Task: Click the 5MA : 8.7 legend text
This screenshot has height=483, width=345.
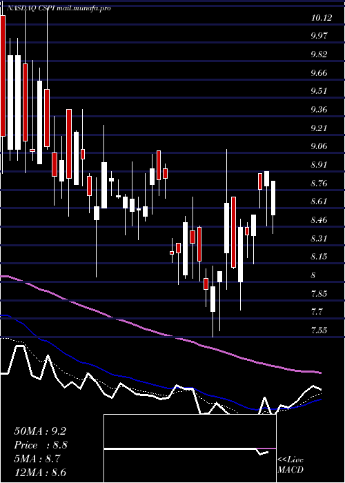Action: click(39, 459)
